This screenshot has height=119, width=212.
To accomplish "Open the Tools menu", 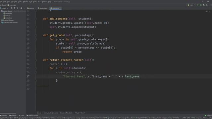I will tap(35, 2).
